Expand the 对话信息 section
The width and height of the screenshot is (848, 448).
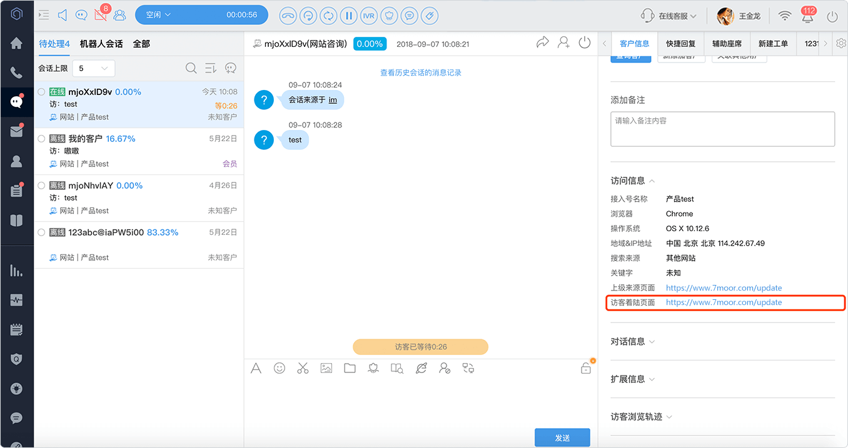633,342
